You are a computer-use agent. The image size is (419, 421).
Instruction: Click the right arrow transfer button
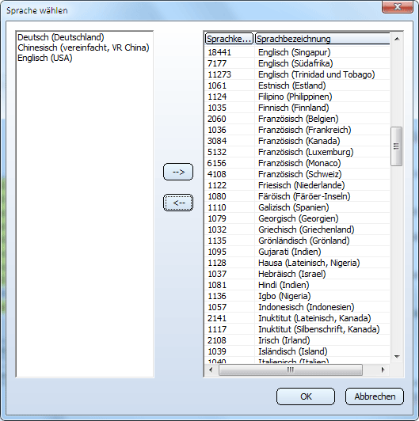tap(178, 172)
